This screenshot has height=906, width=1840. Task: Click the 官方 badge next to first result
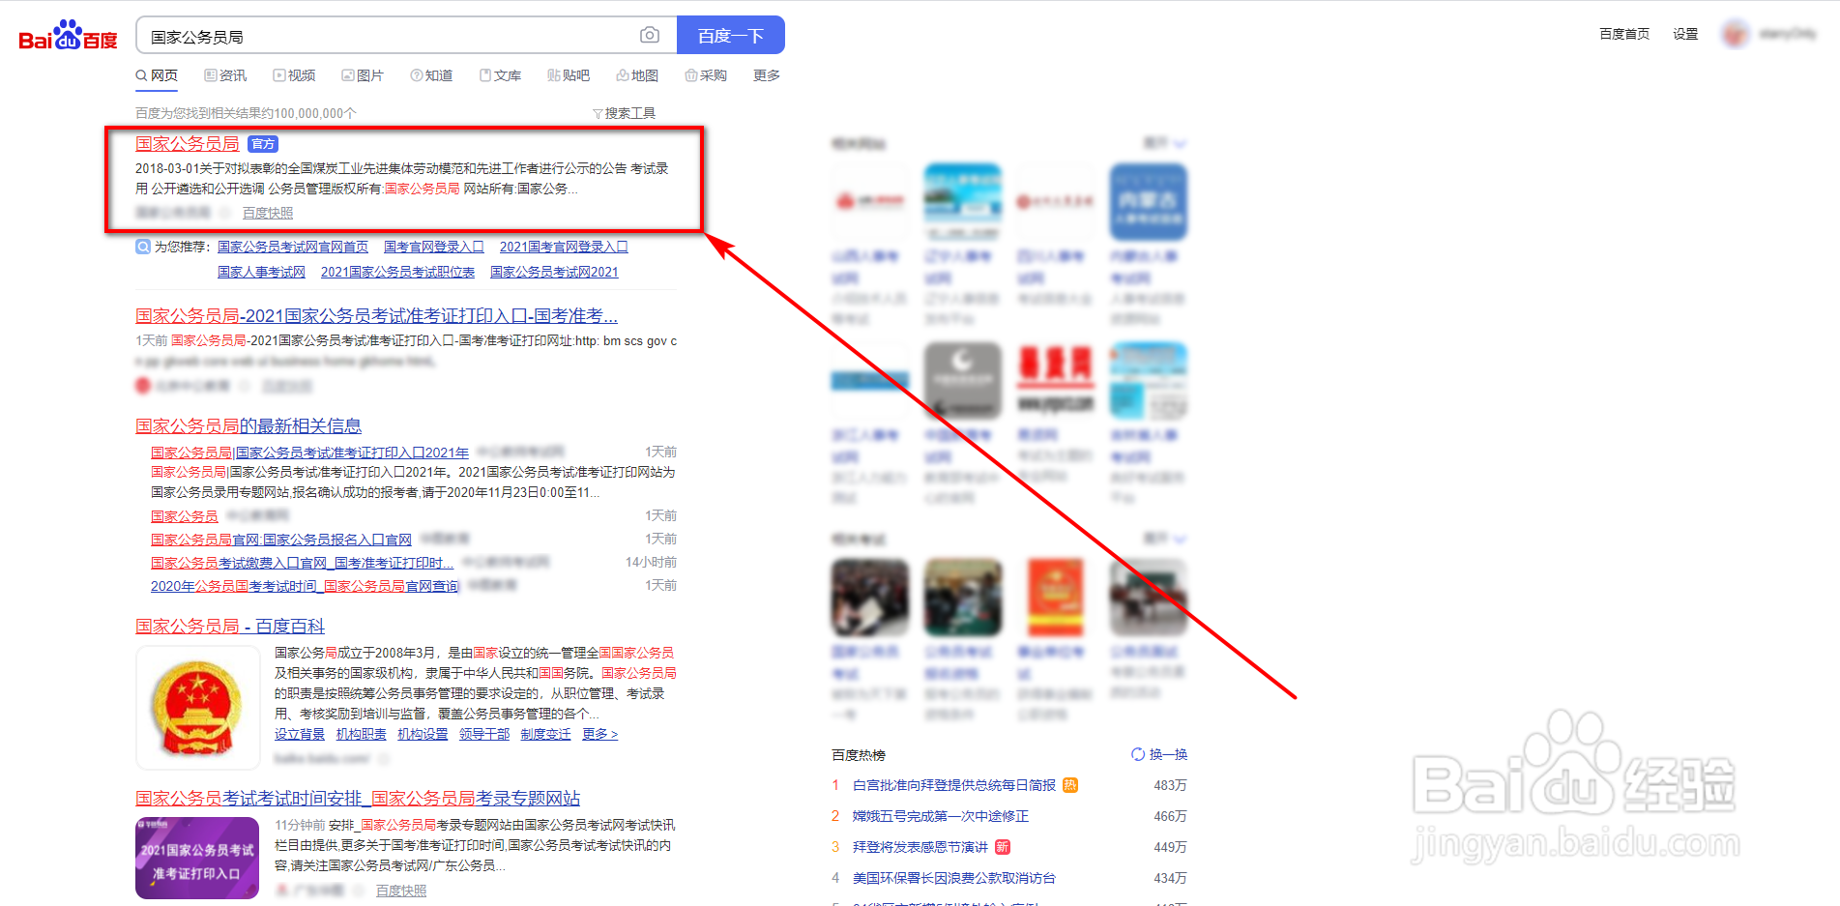pyautogui.click(x=263, y=144)
